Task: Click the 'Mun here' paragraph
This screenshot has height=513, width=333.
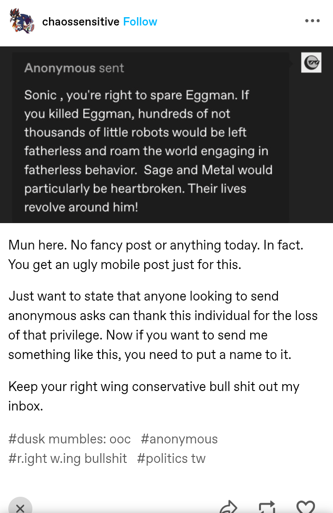Action: [156, 255]
